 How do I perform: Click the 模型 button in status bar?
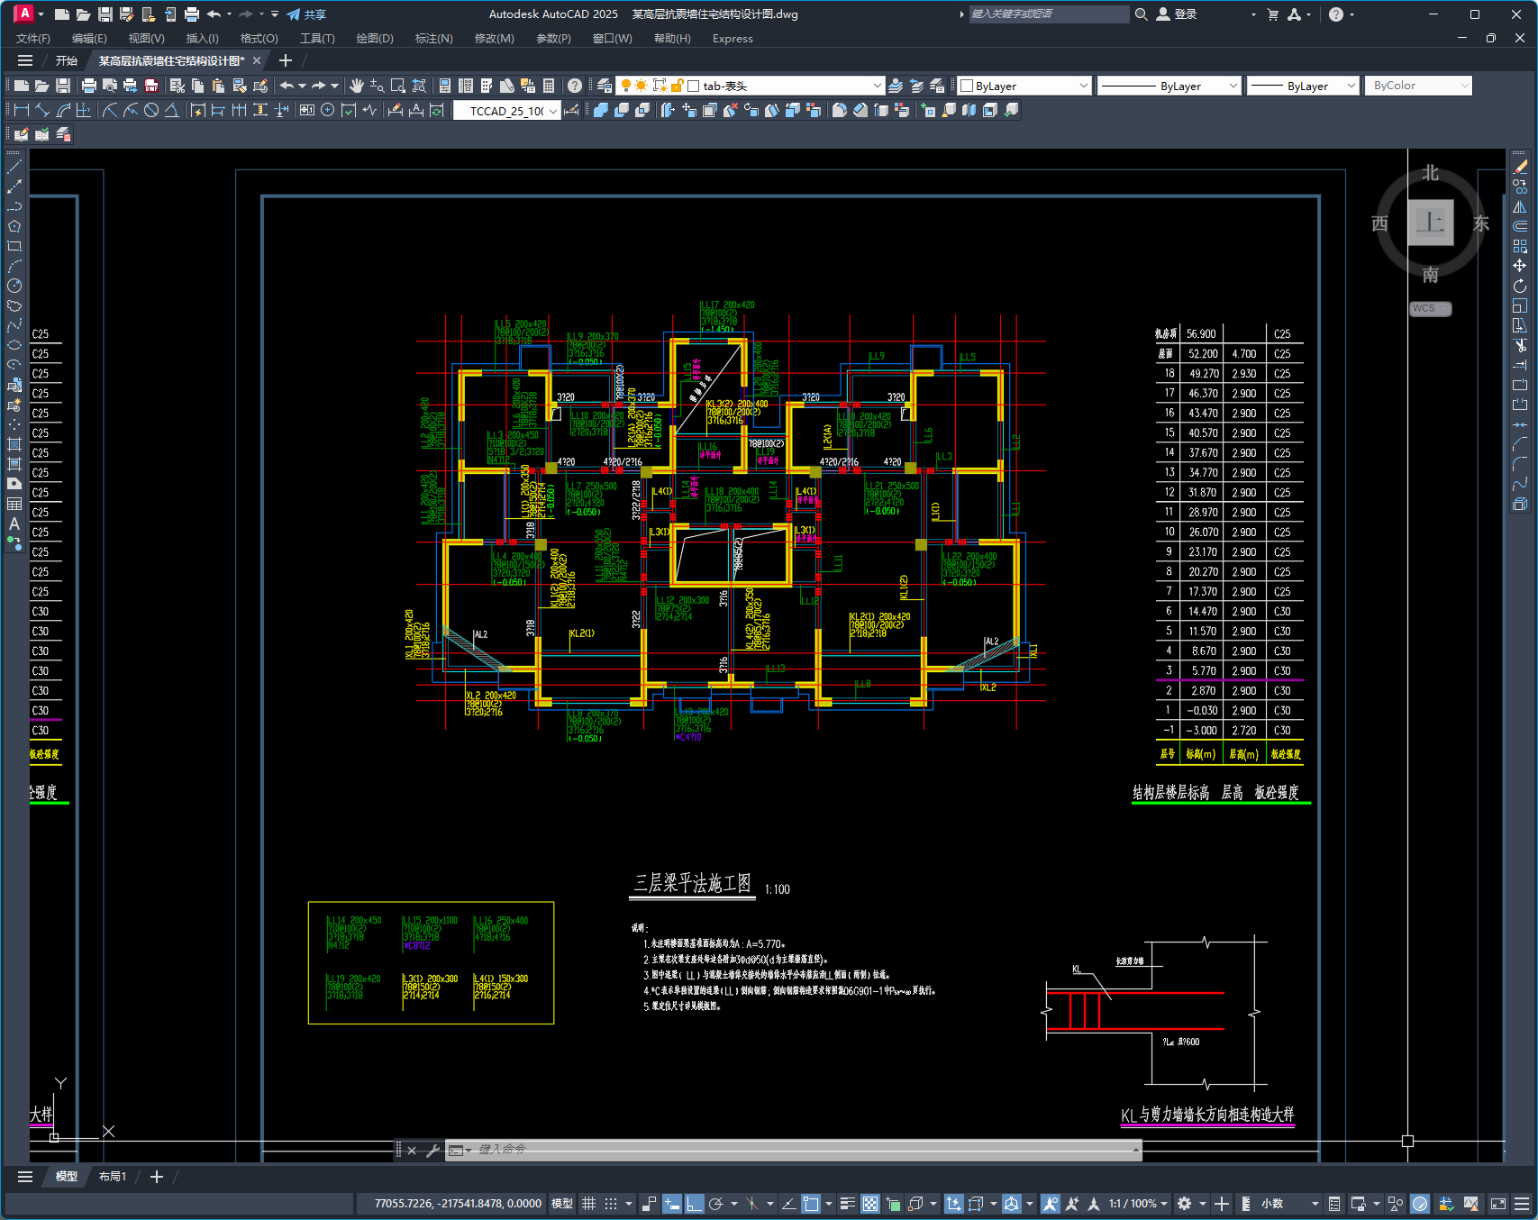pyautogui.click(x=562, y=1204)
